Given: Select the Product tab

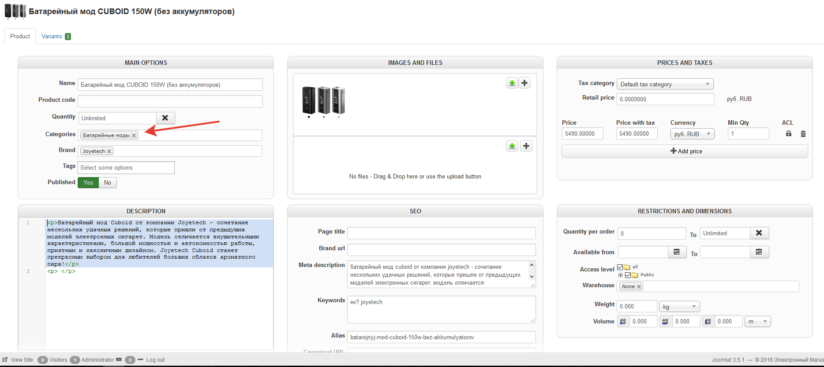Looking at the screenshot, I should 20,37.
